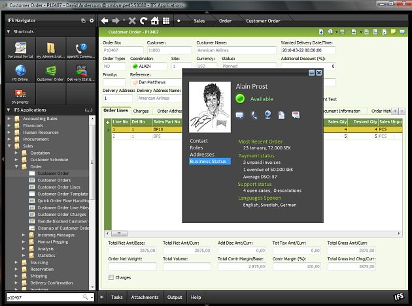Image resolution: width=412 pixels, height=306 pixels.
Task: Open the Help bottom button
Action: coord(196,297)
